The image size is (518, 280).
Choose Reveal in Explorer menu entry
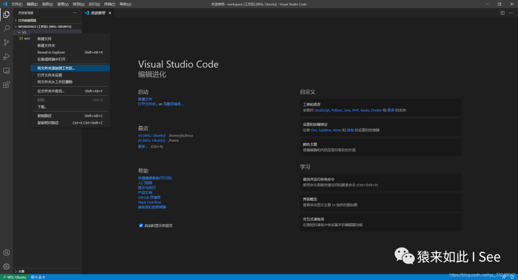pos(70,53)
